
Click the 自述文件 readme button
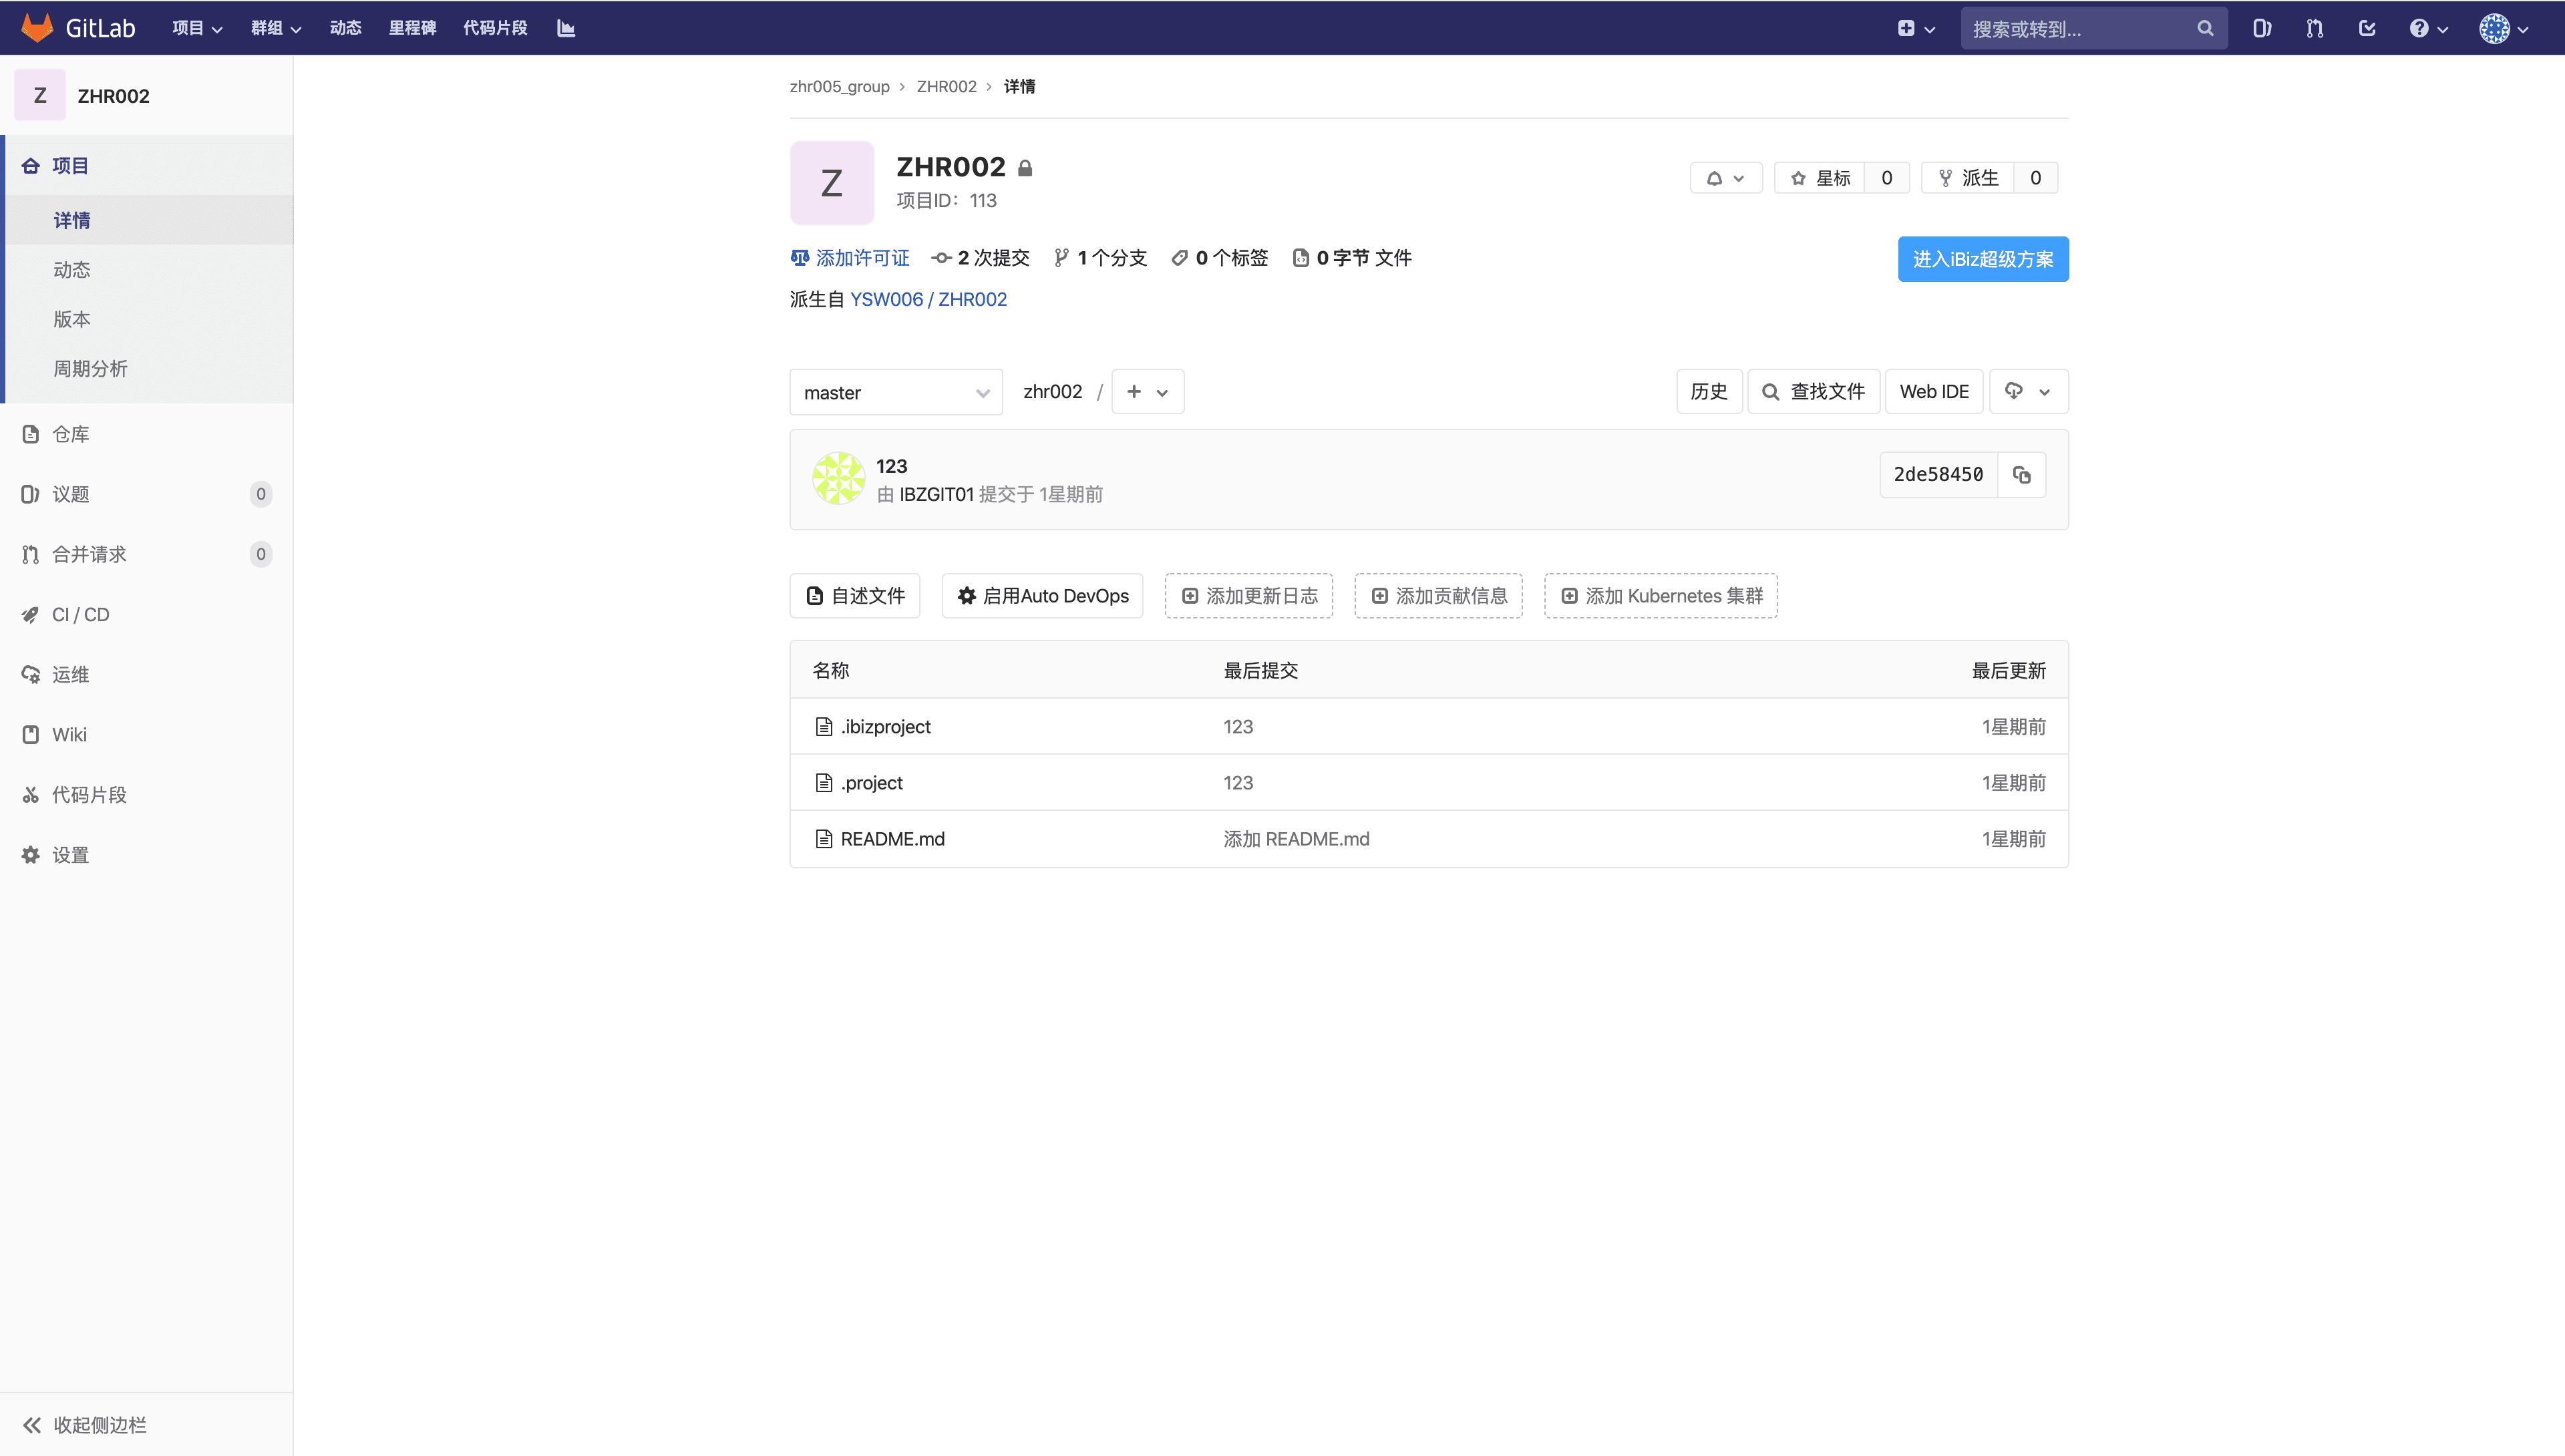click(x=855, y=596)
